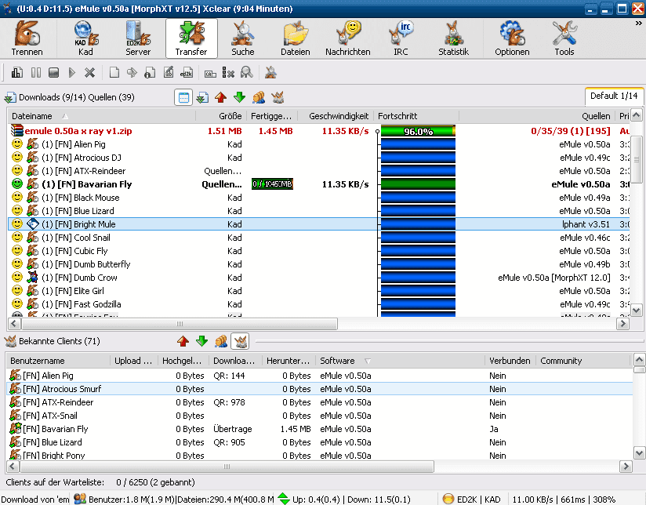Open the Dateien shared files page
646x505 pixels.
296,38
